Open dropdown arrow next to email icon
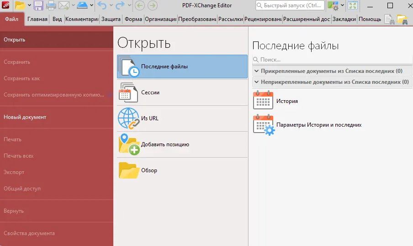Viewport: 413px width, 246px height. tap(73, 5)
